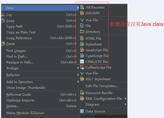Click the CoffeeScript File icon
The width and height of the screenshot is (164, 118).
click(82, 67)
